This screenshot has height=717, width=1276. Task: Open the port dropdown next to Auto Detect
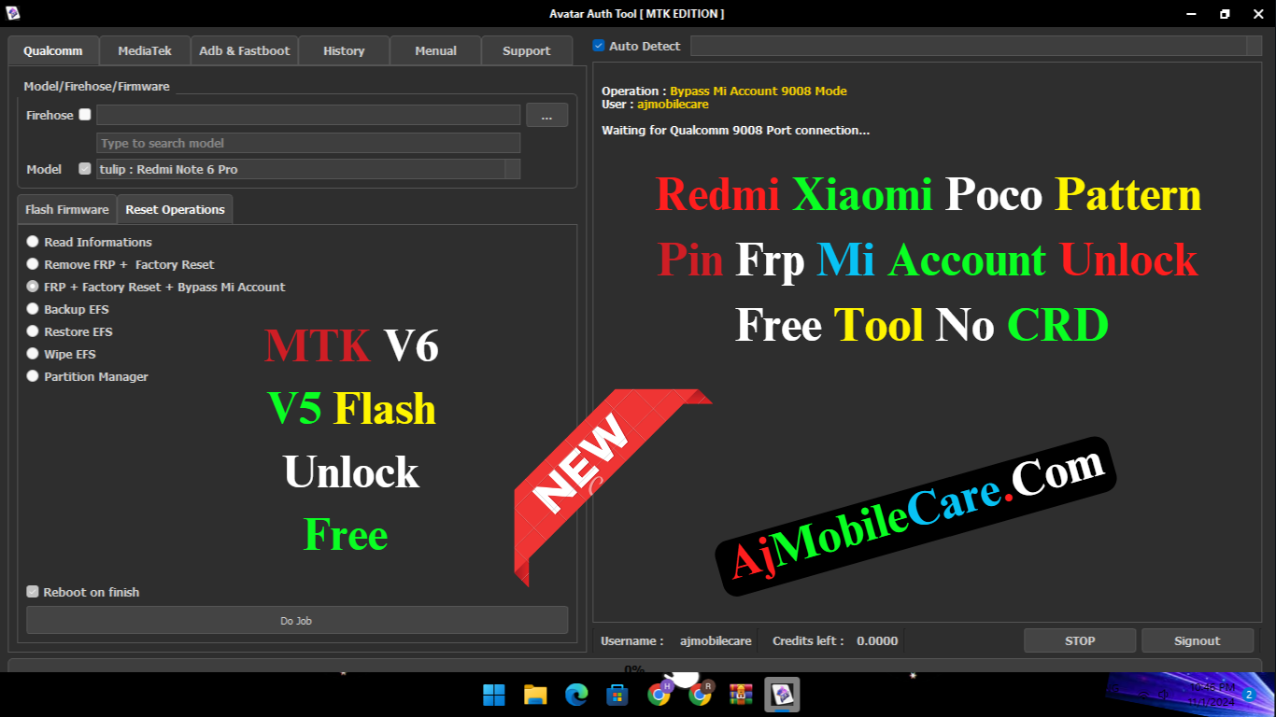click(1254, 46)
